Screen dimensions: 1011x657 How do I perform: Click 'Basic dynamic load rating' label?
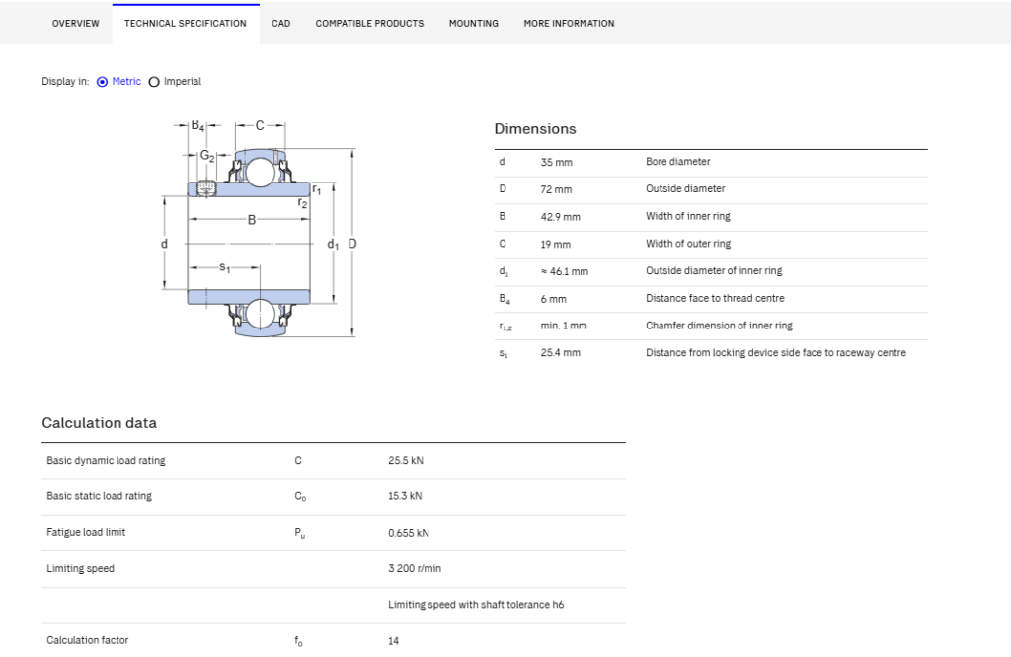106,461
